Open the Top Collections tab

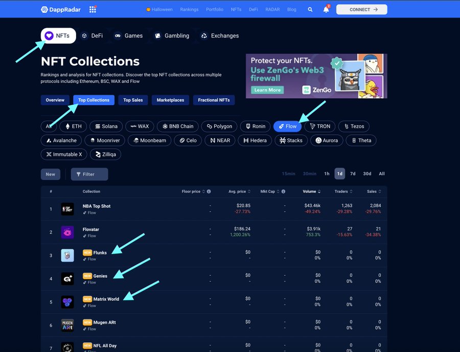pos(94,100)
